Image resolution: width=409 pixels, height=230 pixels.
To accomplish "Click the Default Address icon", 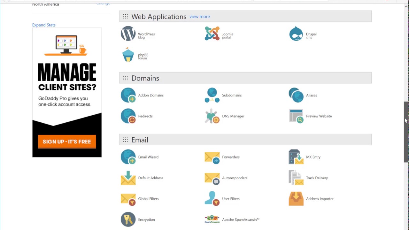I will point(128,178).
